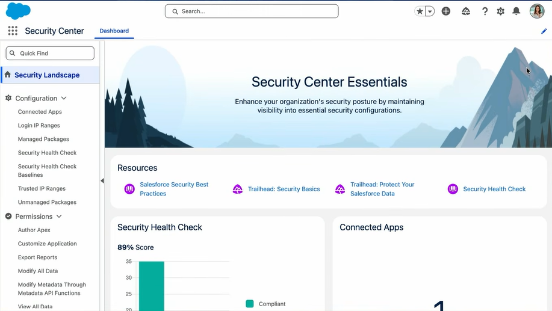Click the Connected Apps card heading

[371, 227]
